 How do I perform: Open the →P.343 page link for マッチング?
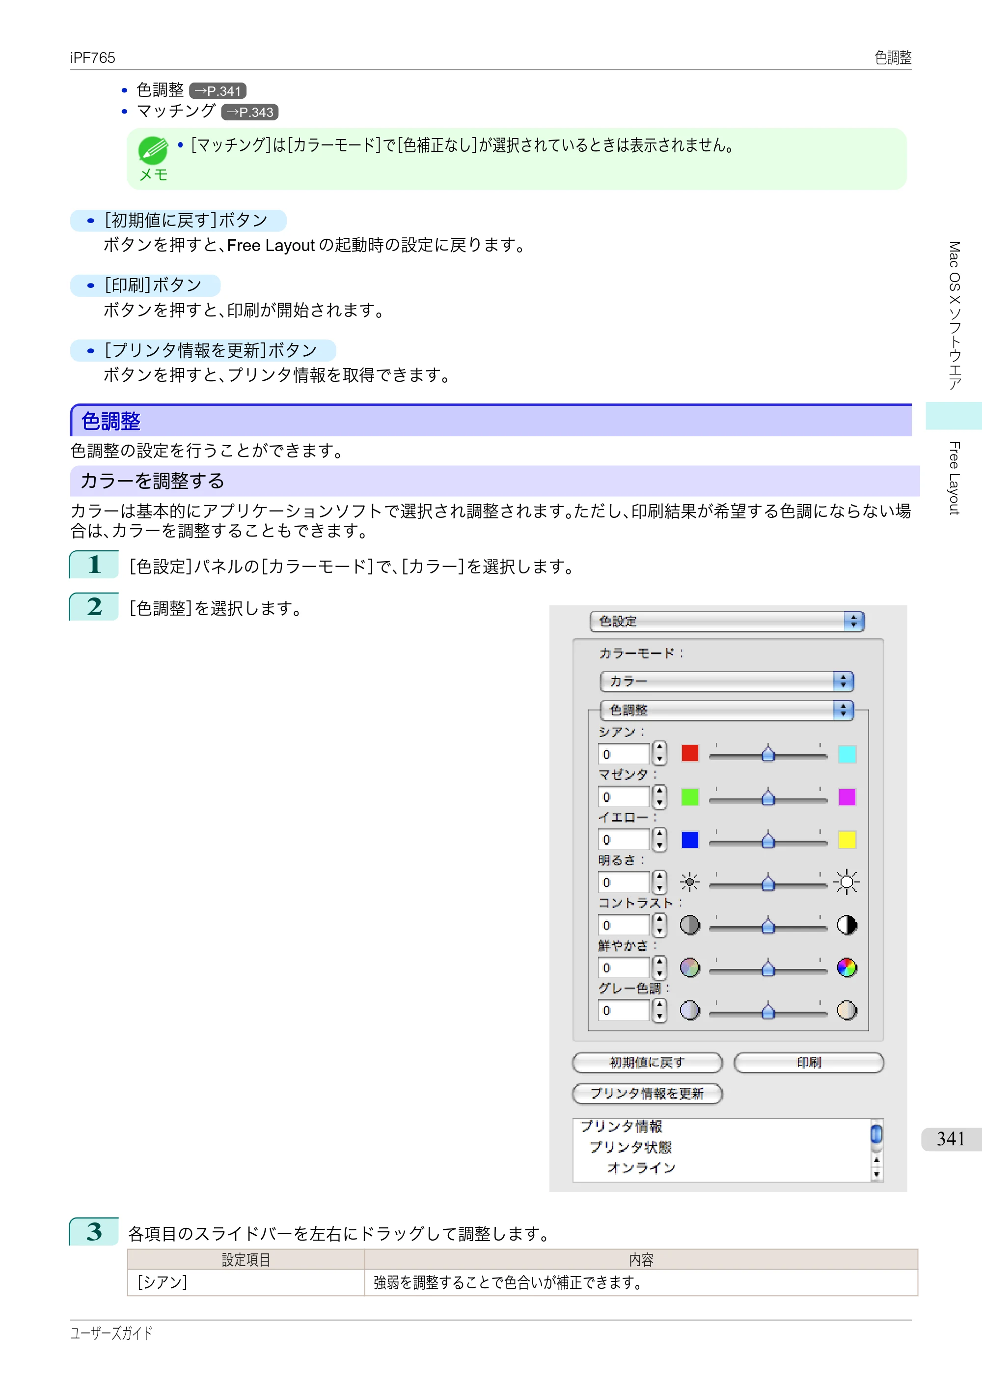coord(250,112)
